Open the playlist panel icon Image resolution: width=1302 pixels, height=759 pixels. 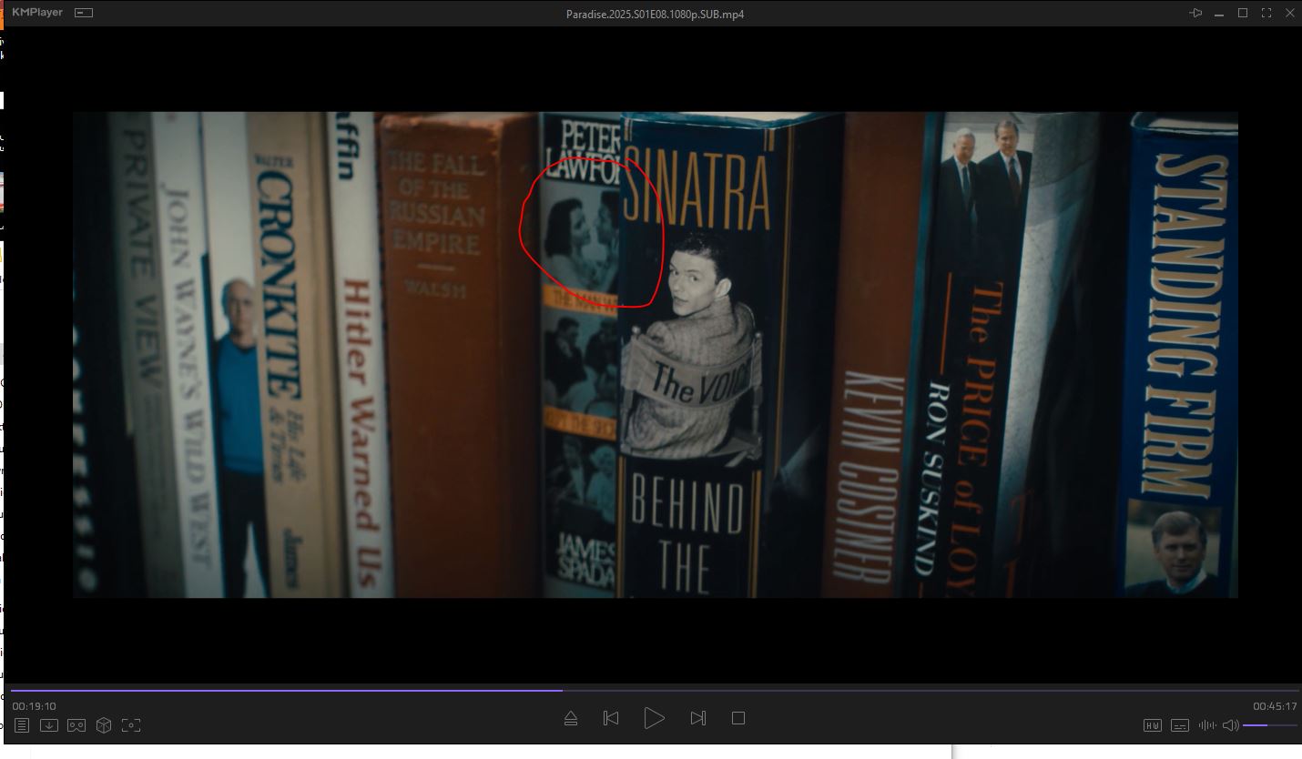point(22,725)
